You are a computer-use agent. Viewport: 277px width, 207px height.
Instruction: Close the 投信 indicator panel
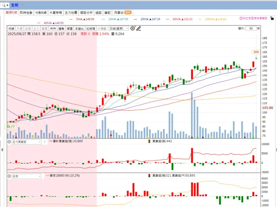tap(9, 176)
